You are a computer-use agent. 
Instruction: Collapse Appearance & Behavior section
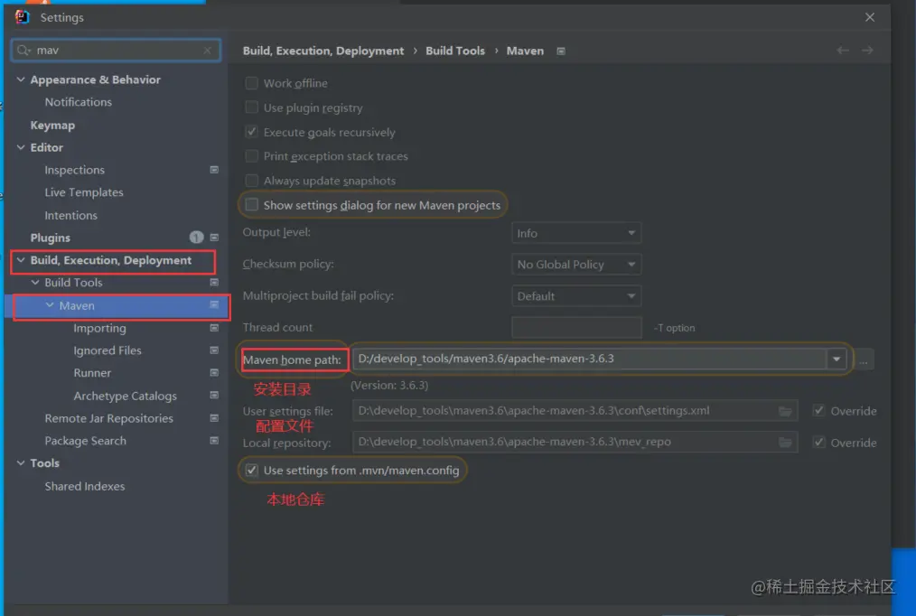coord(21,79)
